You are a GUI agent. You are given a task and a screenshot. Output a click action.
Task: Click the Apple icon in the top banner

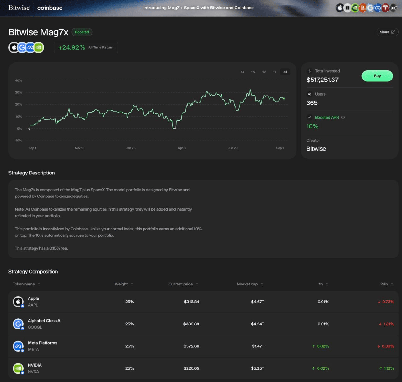click(340, 8)
